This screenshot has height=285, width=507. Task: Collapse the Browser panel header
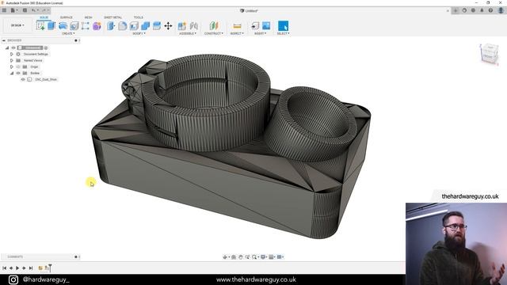click(4, 40)
